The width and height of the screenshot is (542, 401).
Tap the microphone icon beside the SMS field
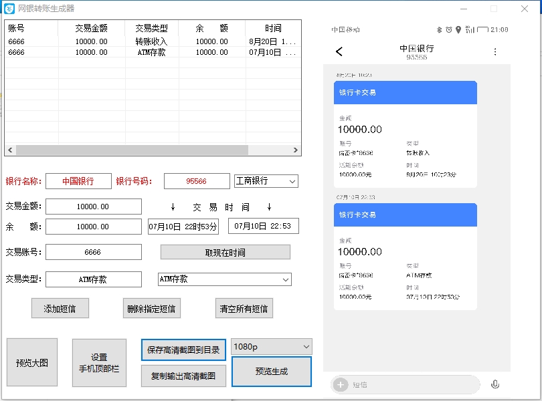[x=496, y=384]
